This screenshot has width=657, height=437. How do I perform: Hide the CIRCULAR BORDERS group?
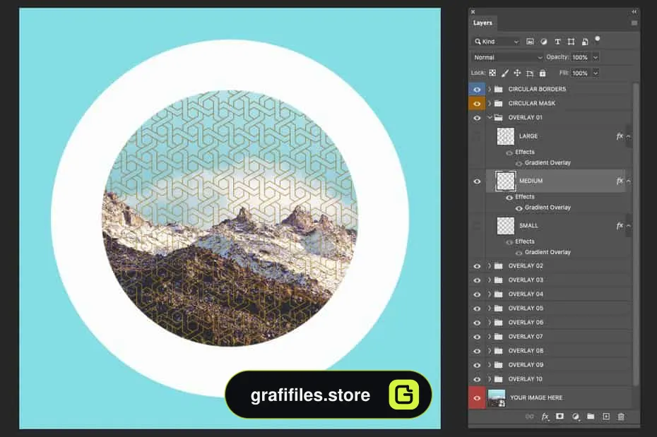(477, 89)
